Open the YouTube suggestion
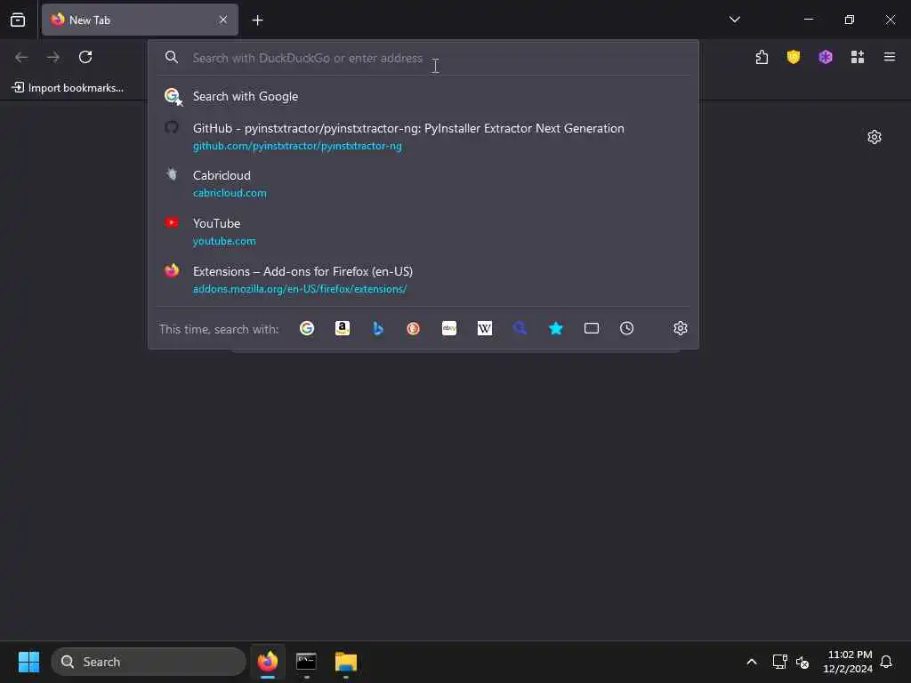The height and width of the screenshot is (683, 911). click(x=423, y=232)
